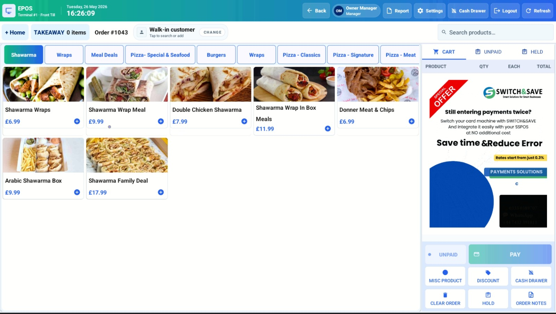The width and height of the screenshot is (556, 314).
Task: Click the Double Chicken Shawarma photo
Action: (211, 84)
